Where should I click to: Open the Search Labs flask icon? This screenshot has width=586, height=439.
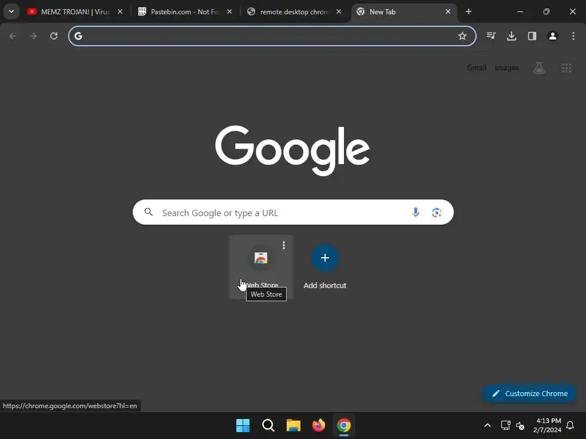point(539,67)
